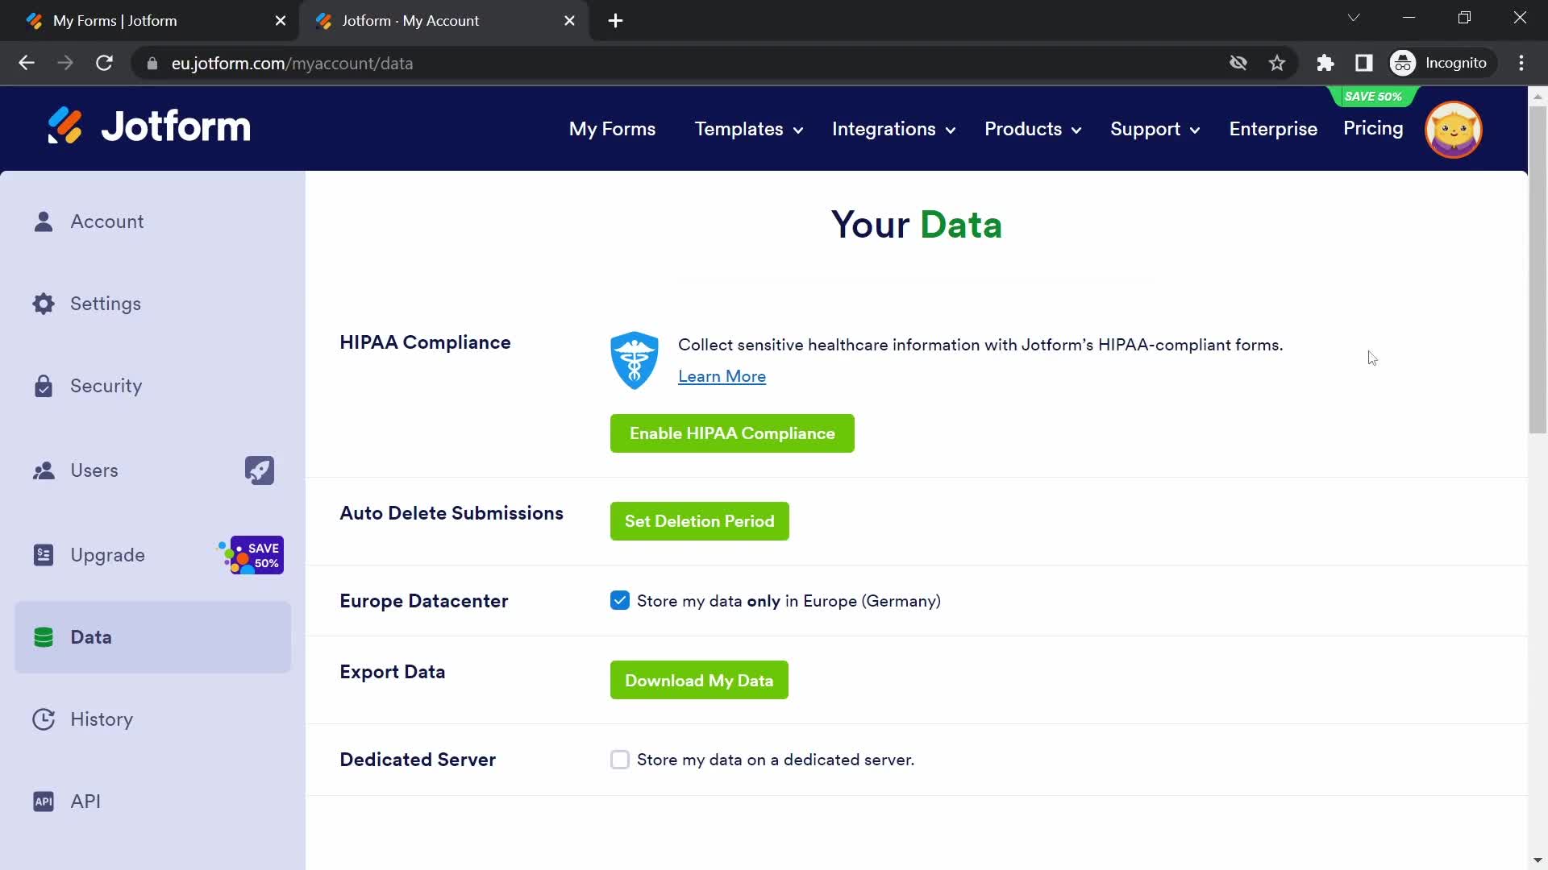Screen dimensions: 1548x870
Task: Open the Pricing navigation link
Action: 1373,128
